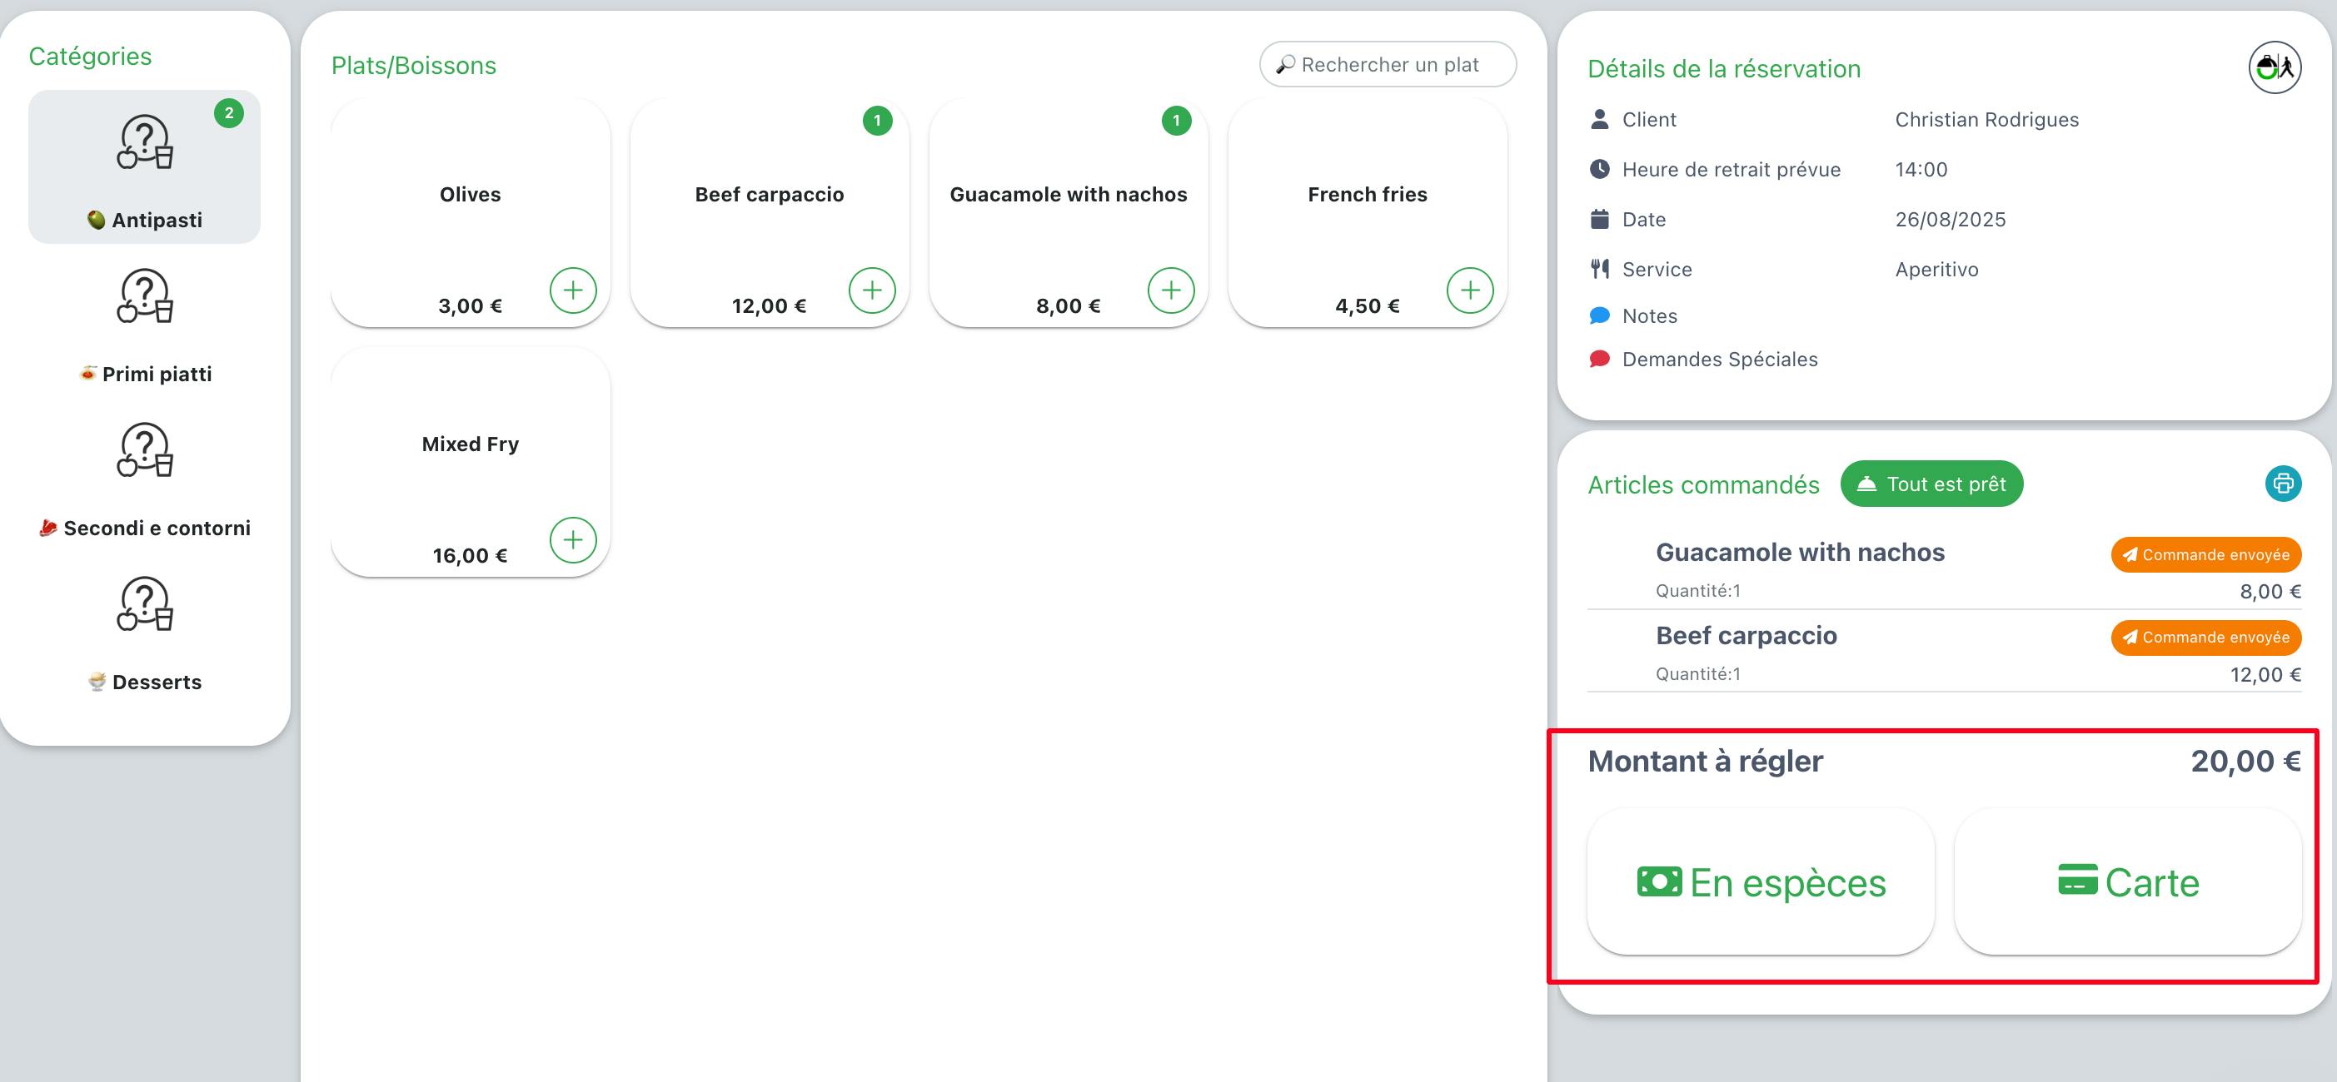Viewport: 2337px width, 1082px height.
Task: Click the badge 1 on Guacamole card
Action: (1176, 121)
